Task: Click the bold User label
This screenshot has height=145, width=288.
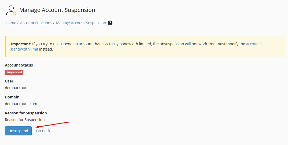Action: (9, 81)
